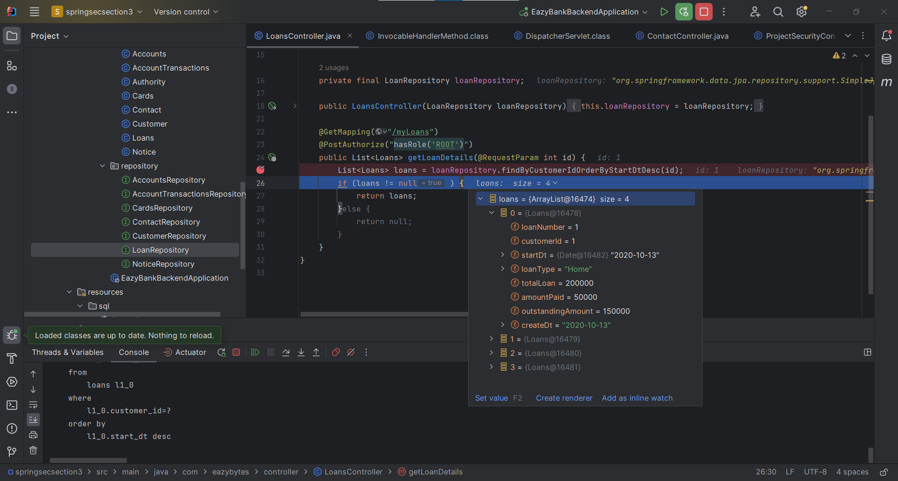Open EazyBankBackendApplication run configuration dropdown
Image resolution: width=898 pixels, height=481 pixels.
point(584,12)
